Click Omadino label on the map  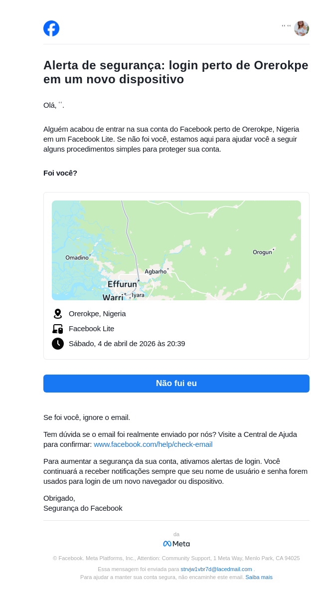pos(77,257)
